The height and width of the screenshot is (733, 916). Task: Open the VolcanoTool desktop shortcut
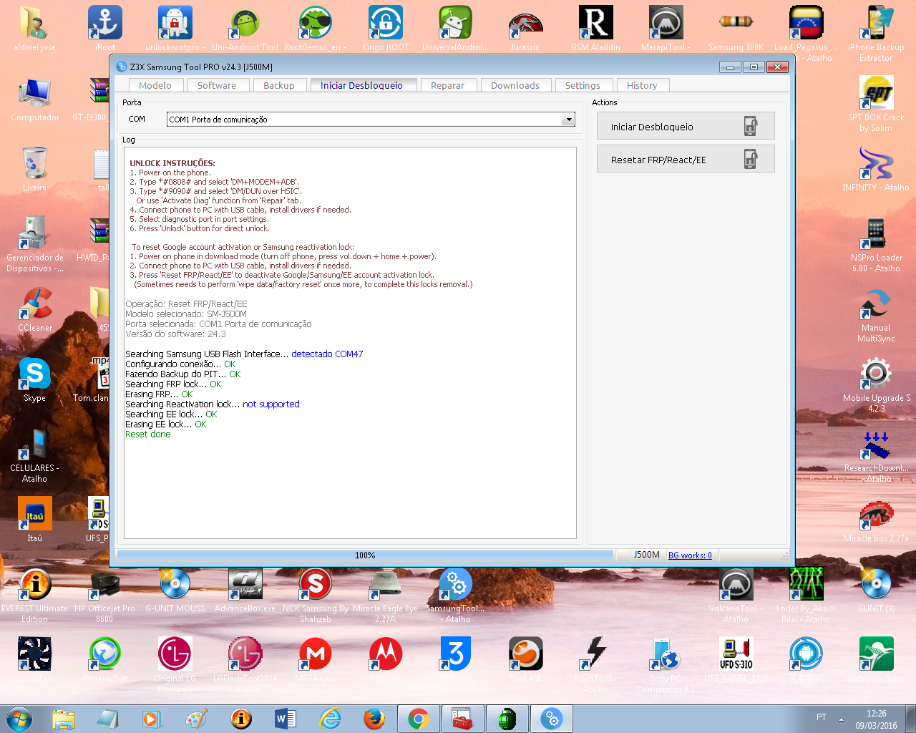point(736,595)
